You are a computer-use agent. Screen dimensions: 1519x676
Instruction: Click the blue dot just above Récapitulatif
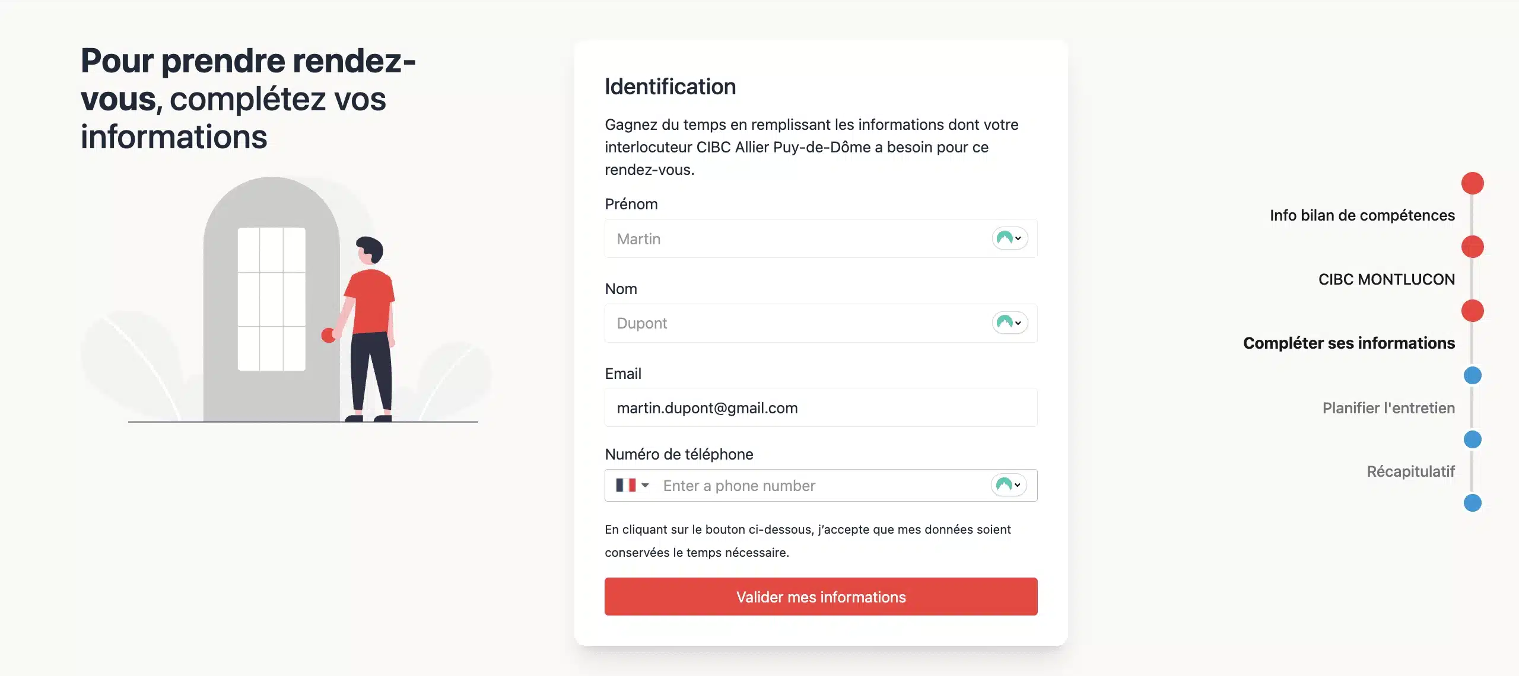(x=1472, y=439)
